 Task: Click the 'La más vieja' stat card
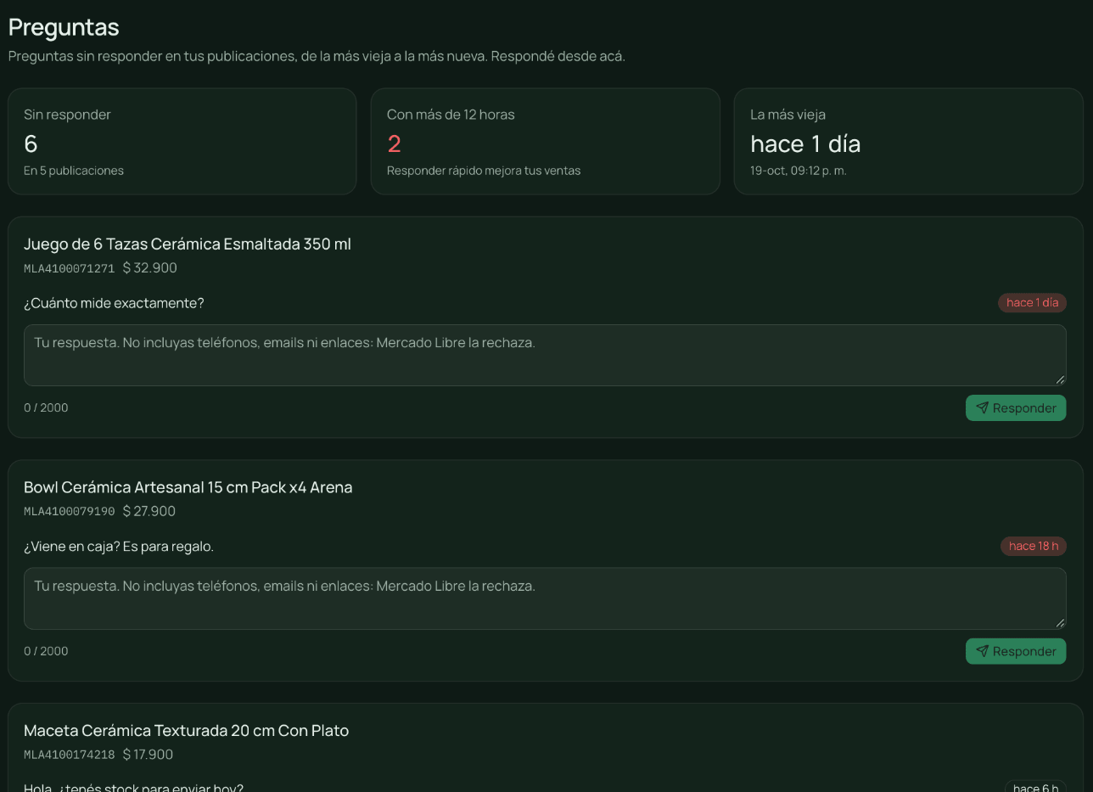pyautogui.click(x=909, y=142)
